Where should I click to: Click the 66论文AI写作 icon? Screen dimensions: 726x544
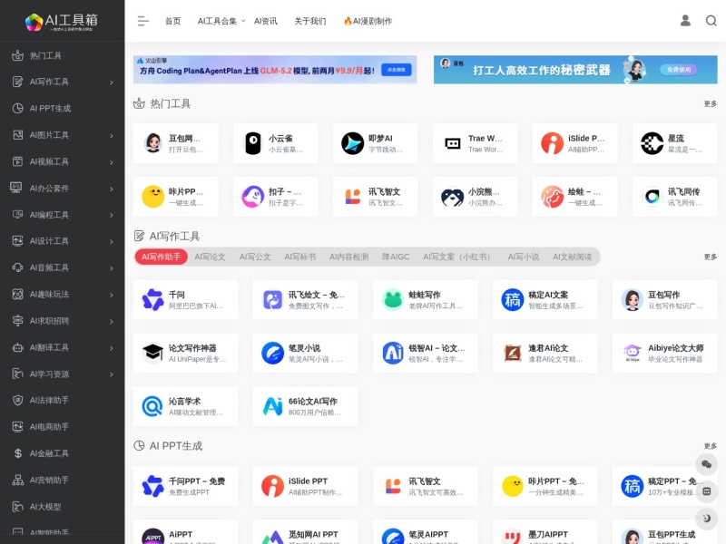coord(273,406)
